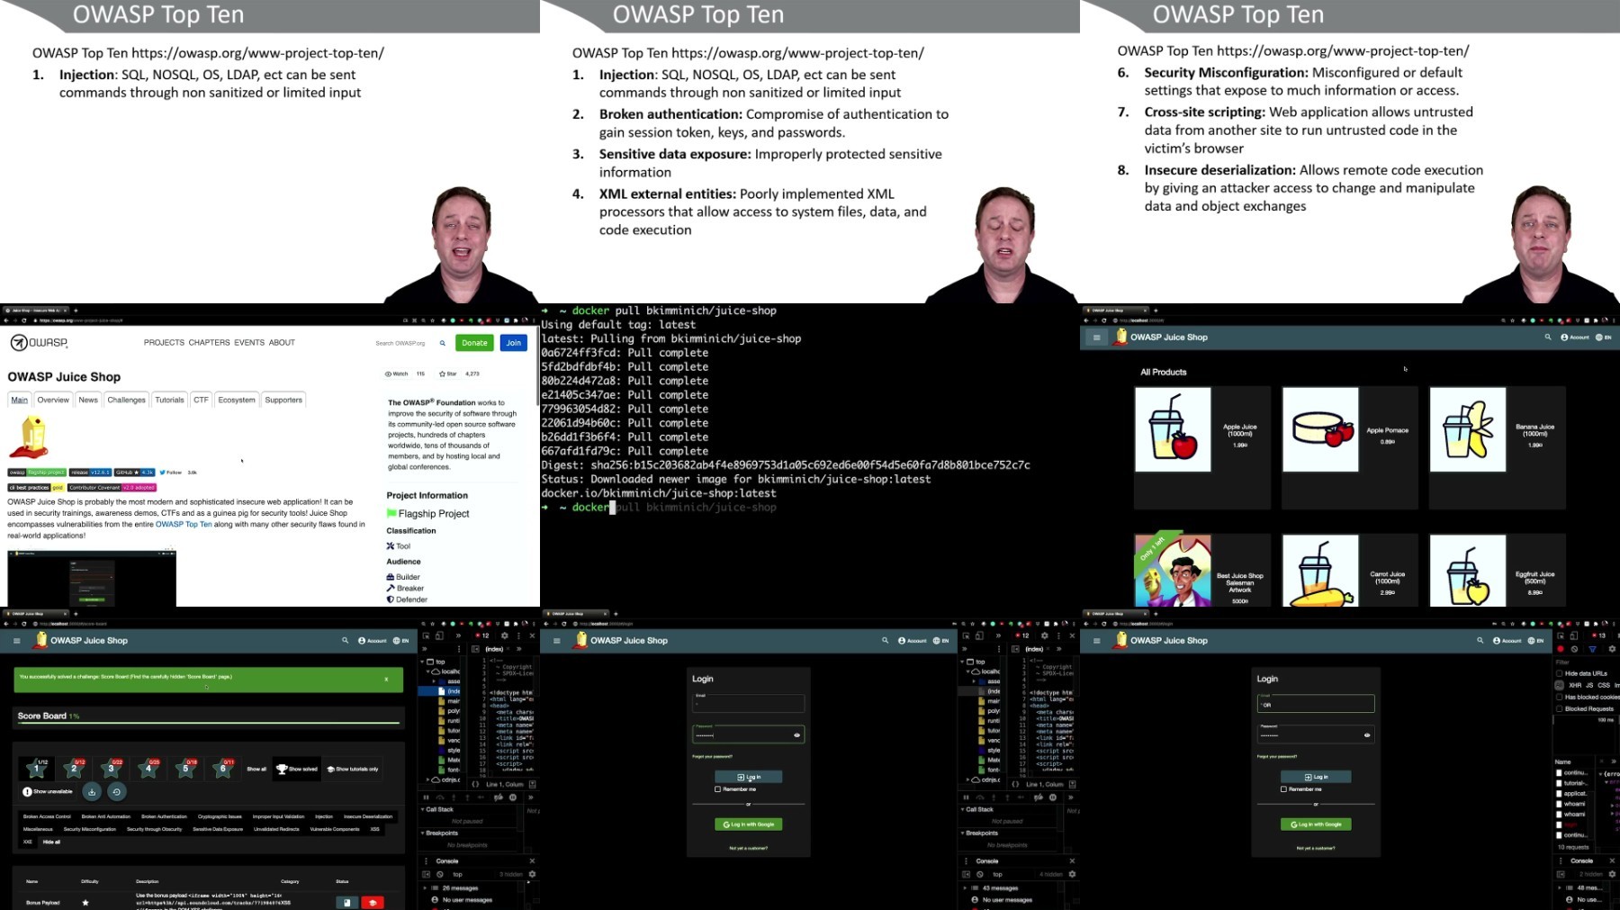Open the hamburger menu on the Score Board page
Viewport: 1620px width, 910px height.
tap(16, 641)
